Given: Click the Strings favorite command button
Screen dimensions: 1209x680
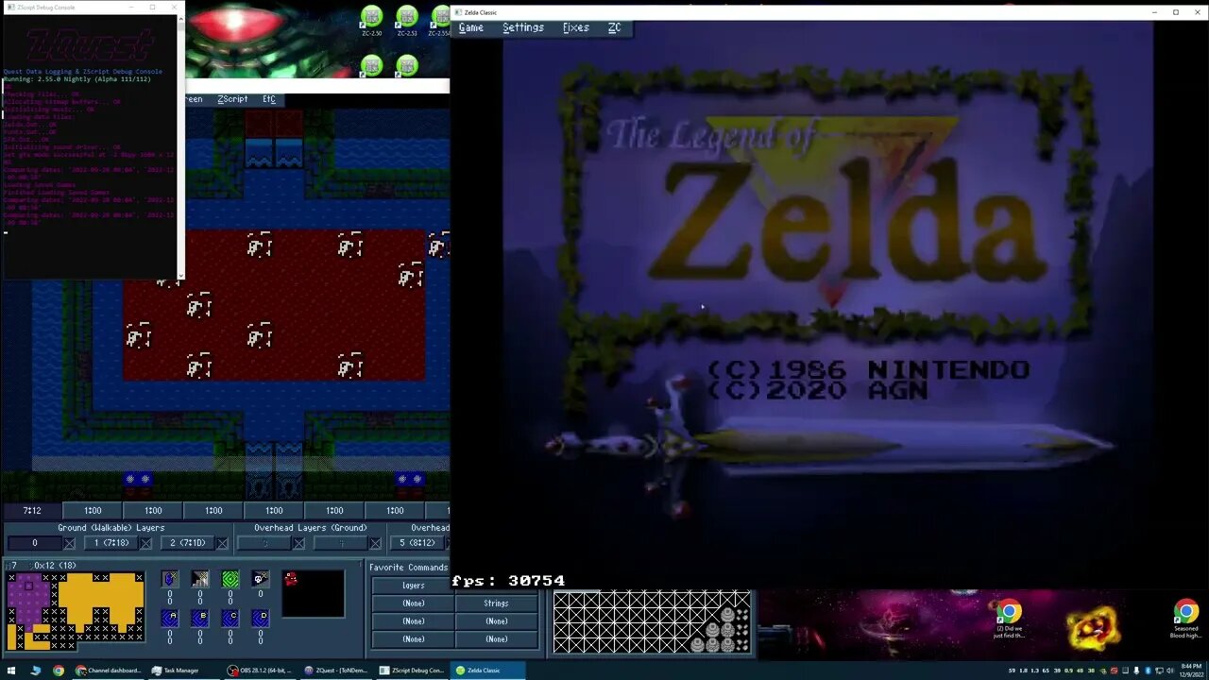Looking at the screenshot, I should tap(496, 603).
